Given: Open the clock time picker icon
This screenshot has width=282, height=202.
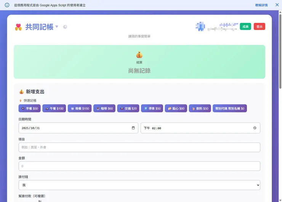Looking at the screenshot, I should pyautogui.click(x=255, y=128).
